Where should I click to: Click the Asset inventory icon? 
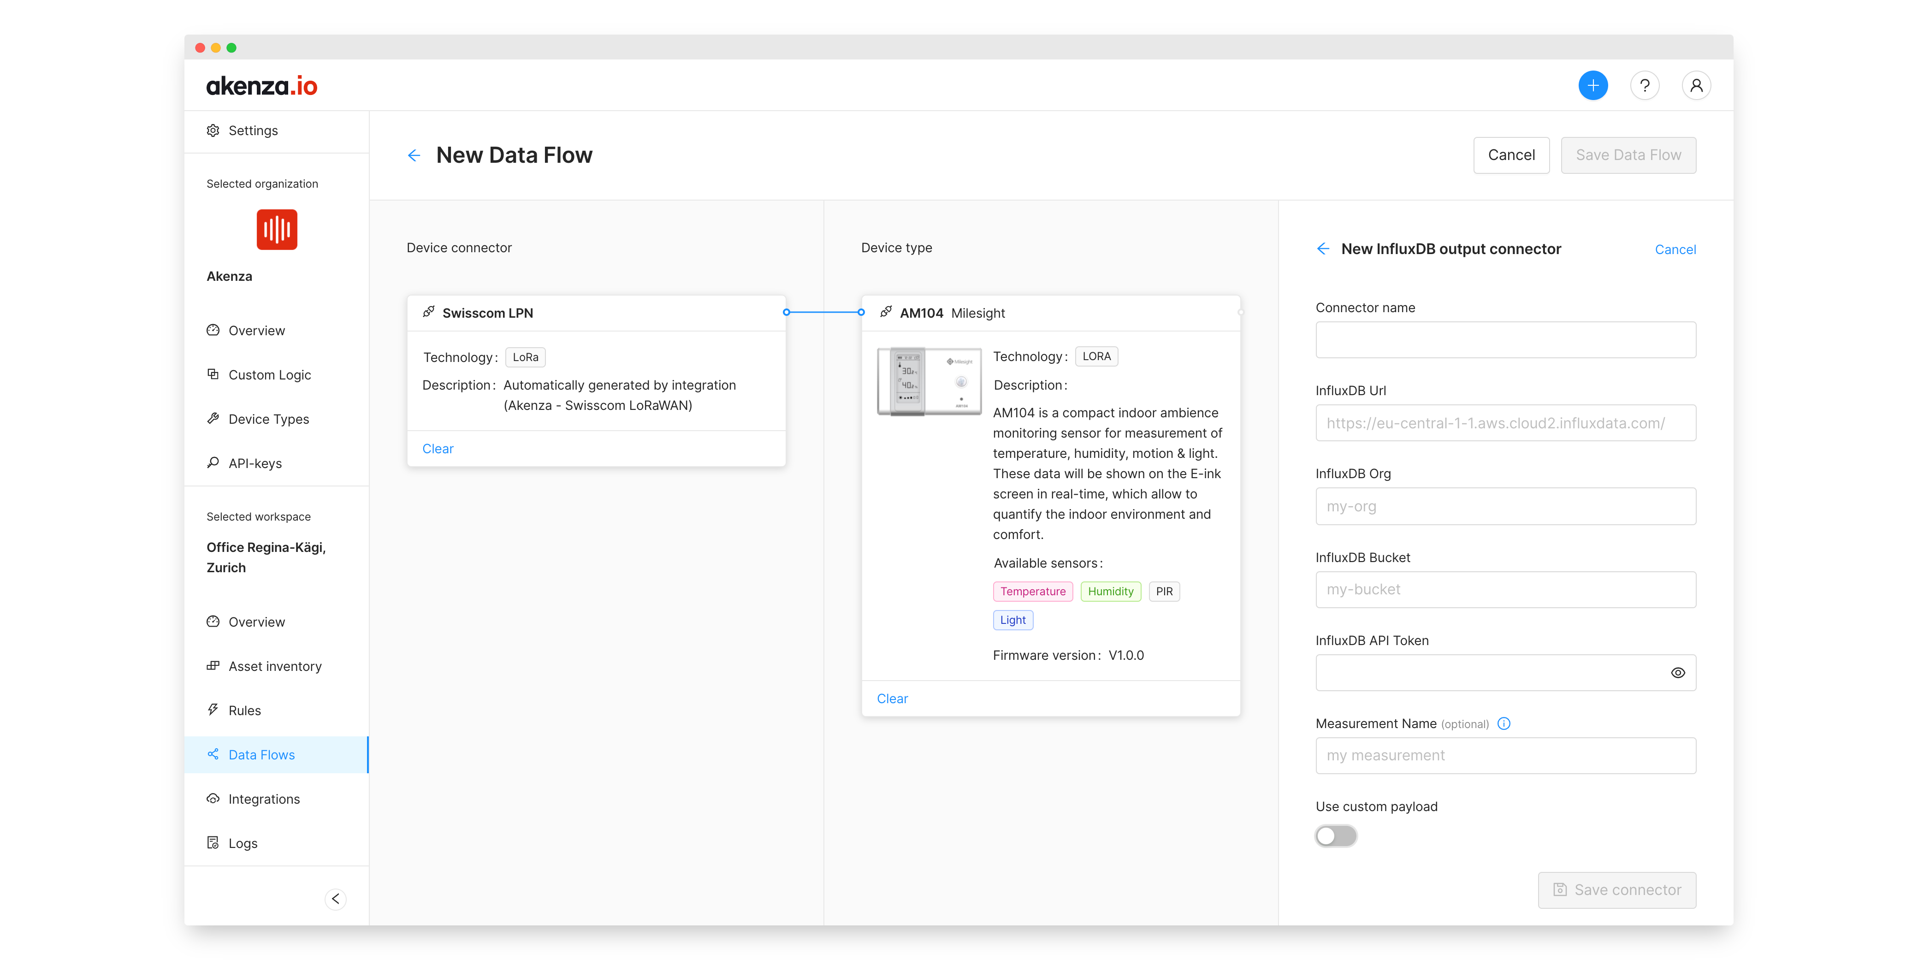213,666
